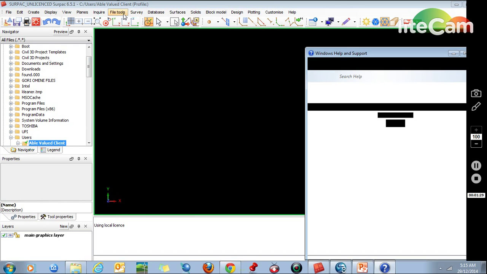This screenshot has height=274, width=487.
Task: Toggle the 2D grid icon
Action: click(70, 22)
